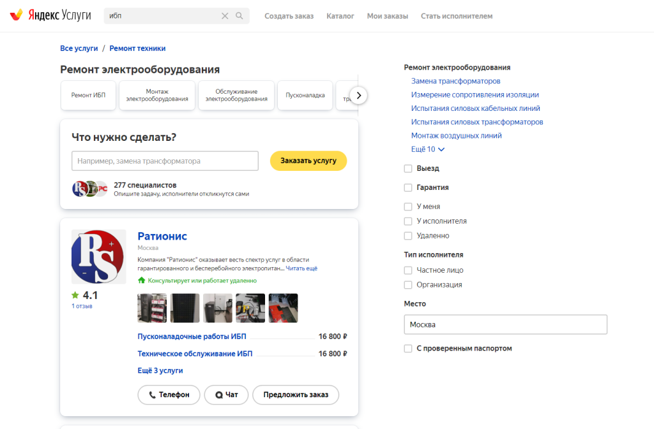Open the fifth Ратионис gallery photo
This screenshot has height=429, width=654.
[x=283, y=308]
